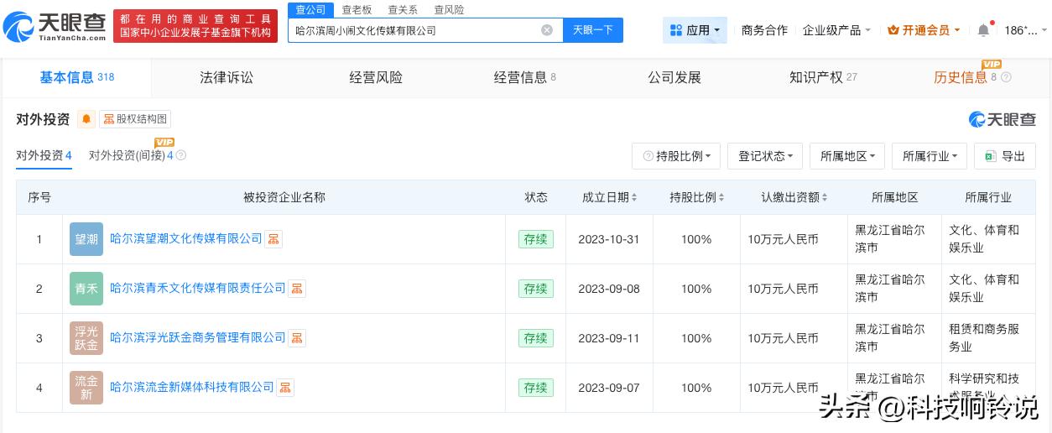Select 查公司 search mode tab
1052x433 pixels.
(x=311, y=10)
